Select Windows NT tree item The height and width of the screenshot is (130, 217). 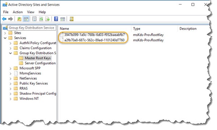[29, 99]
